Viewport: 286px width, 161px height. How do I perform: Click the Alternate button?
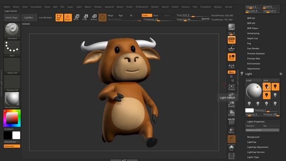(x=12, y=146)
